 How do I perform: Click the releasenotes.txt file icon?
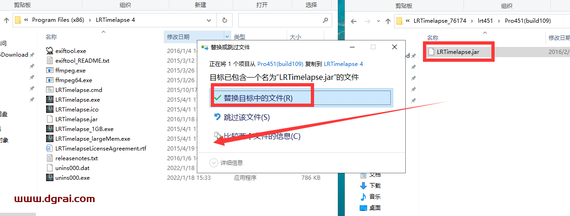coord(50,158)
